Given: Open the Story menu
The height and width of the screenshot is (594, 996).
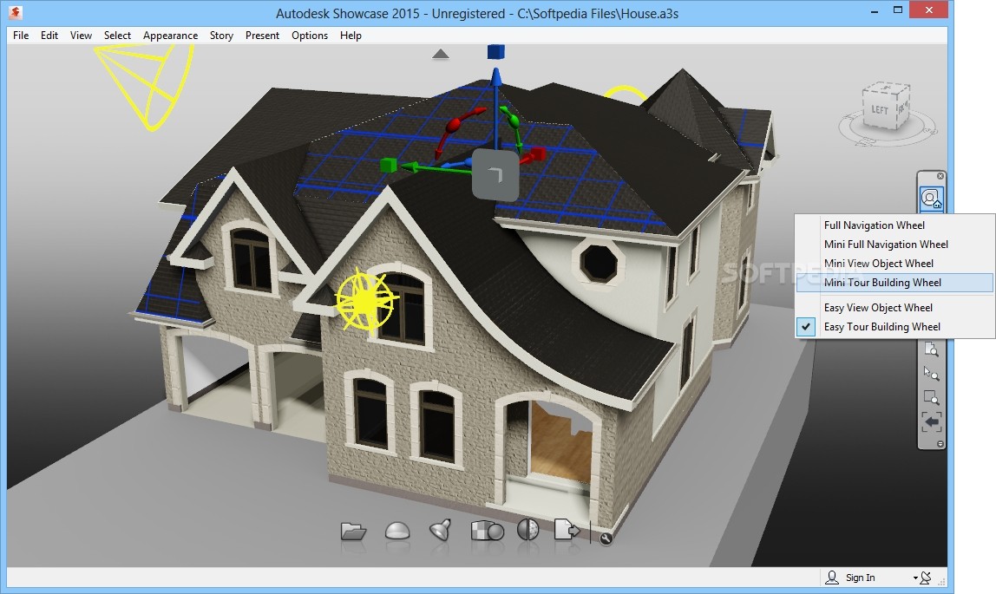Looking at the screenshot, I should coord(222,36).
